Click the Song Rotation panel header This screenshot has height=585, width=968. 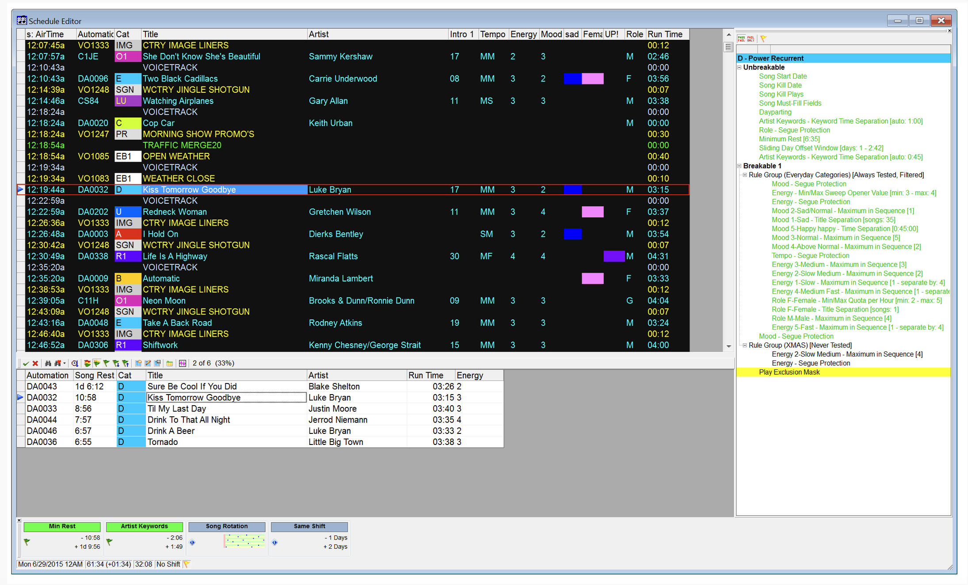(226, 526)
